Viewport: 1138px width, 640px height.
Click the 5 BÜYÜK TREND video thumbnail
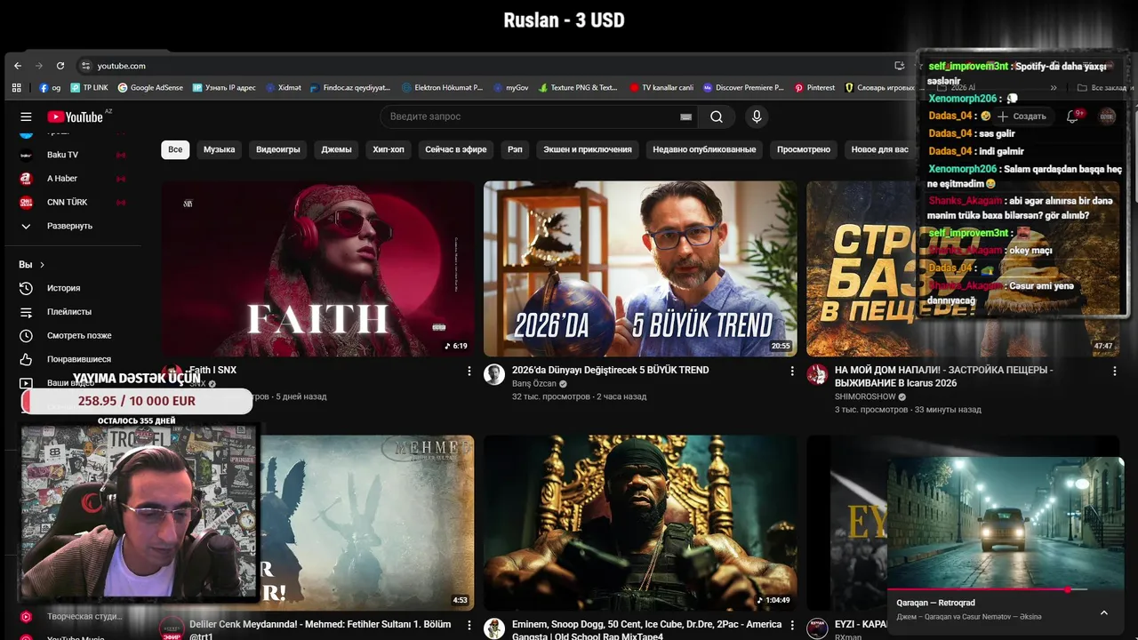click(640, 269)
